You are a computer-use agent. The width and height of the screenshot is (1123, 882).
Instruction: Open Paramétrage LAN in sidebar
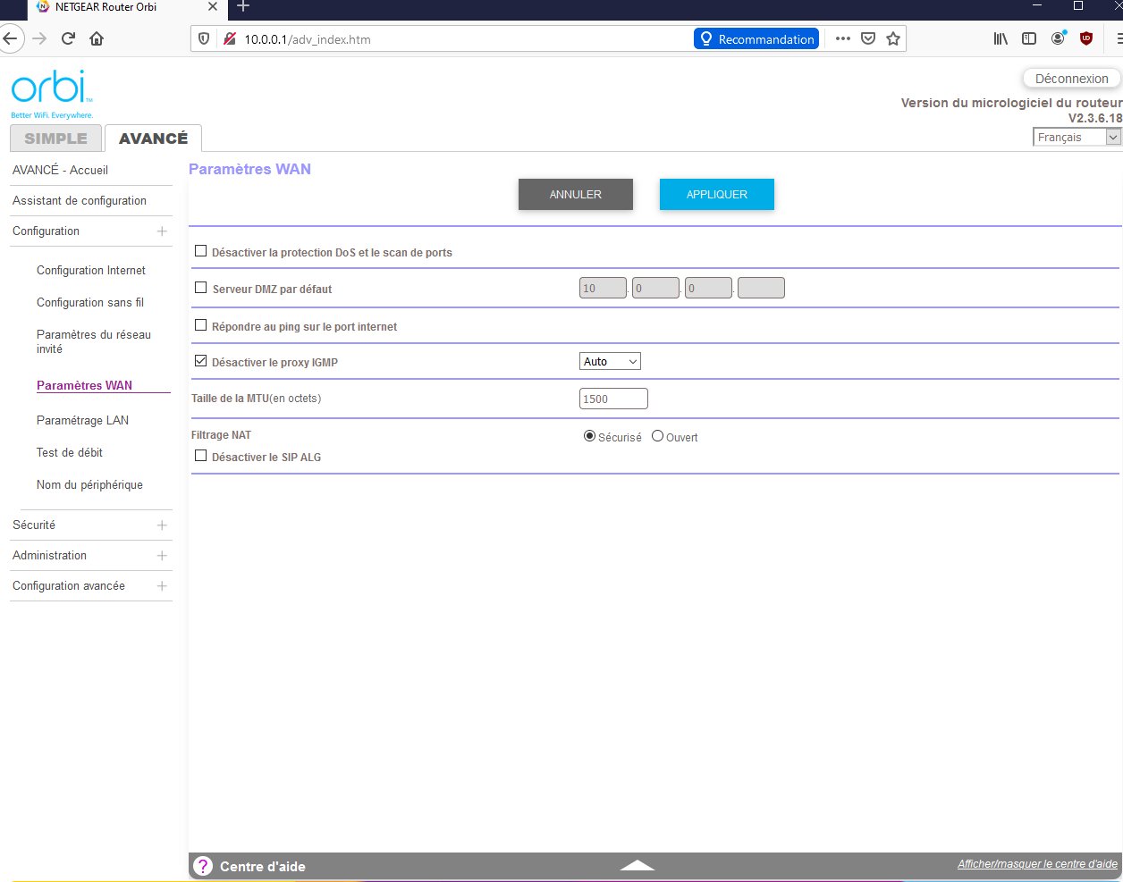point(82,420)
